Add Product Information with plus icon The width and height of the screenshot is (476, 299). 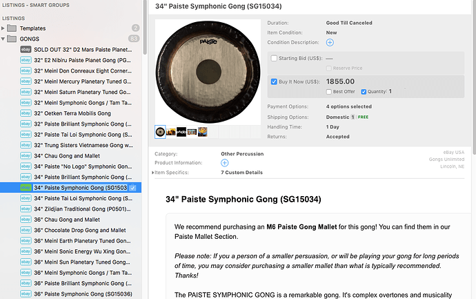pos(225,163)
